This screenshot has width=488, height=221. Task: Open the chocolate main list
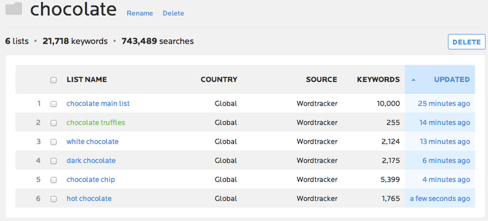[x=98, y=103]
